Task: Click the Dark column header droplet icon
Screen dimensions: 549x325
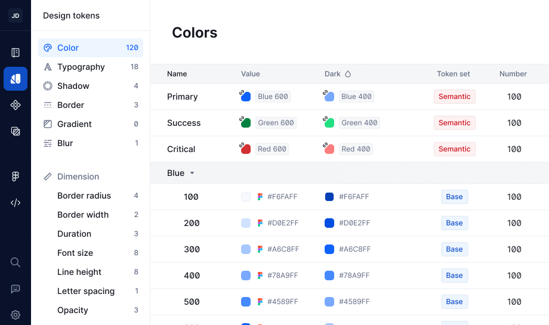Action: point(348,74)
